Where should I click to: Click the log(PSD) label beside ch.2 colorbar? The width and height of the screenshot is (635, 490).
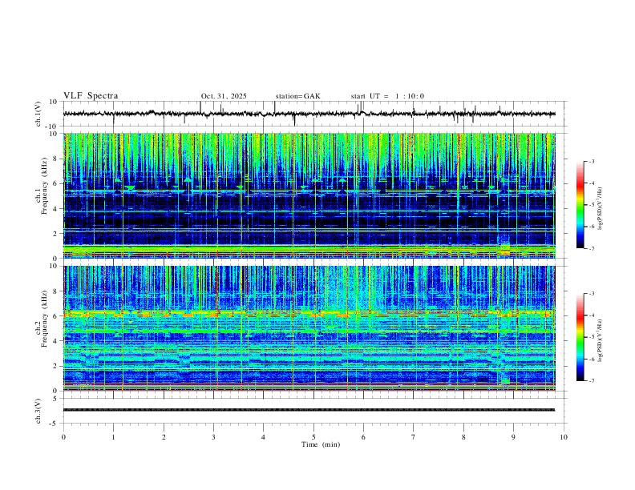click(600, 341)
